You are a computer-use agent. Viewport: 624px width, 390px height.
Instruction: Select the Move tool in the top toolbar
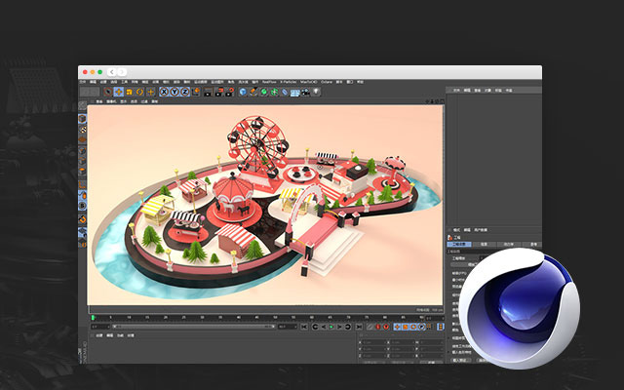[118, 92]
